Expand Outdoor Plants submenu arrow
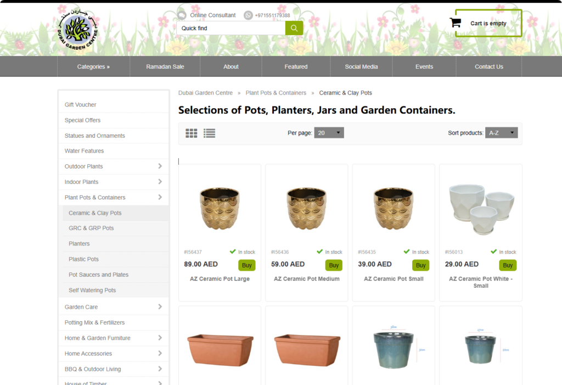This screenshot has height=385, width=562. [x=160, y=166]
